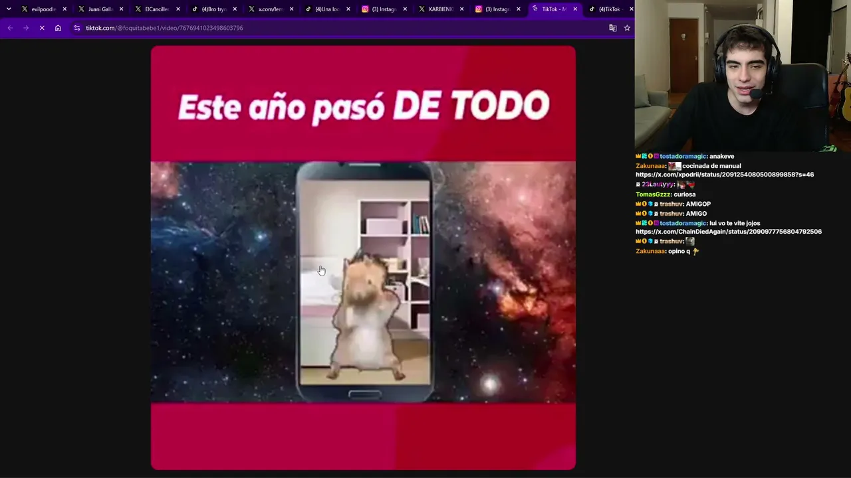This screenshot has height=478, width=851.
Task: Go forward in browser history
Action: click(x=26, y=28)
